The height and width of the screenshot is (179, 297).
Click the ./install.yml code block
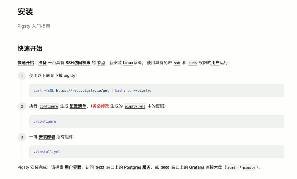click(x=156, y=152)
